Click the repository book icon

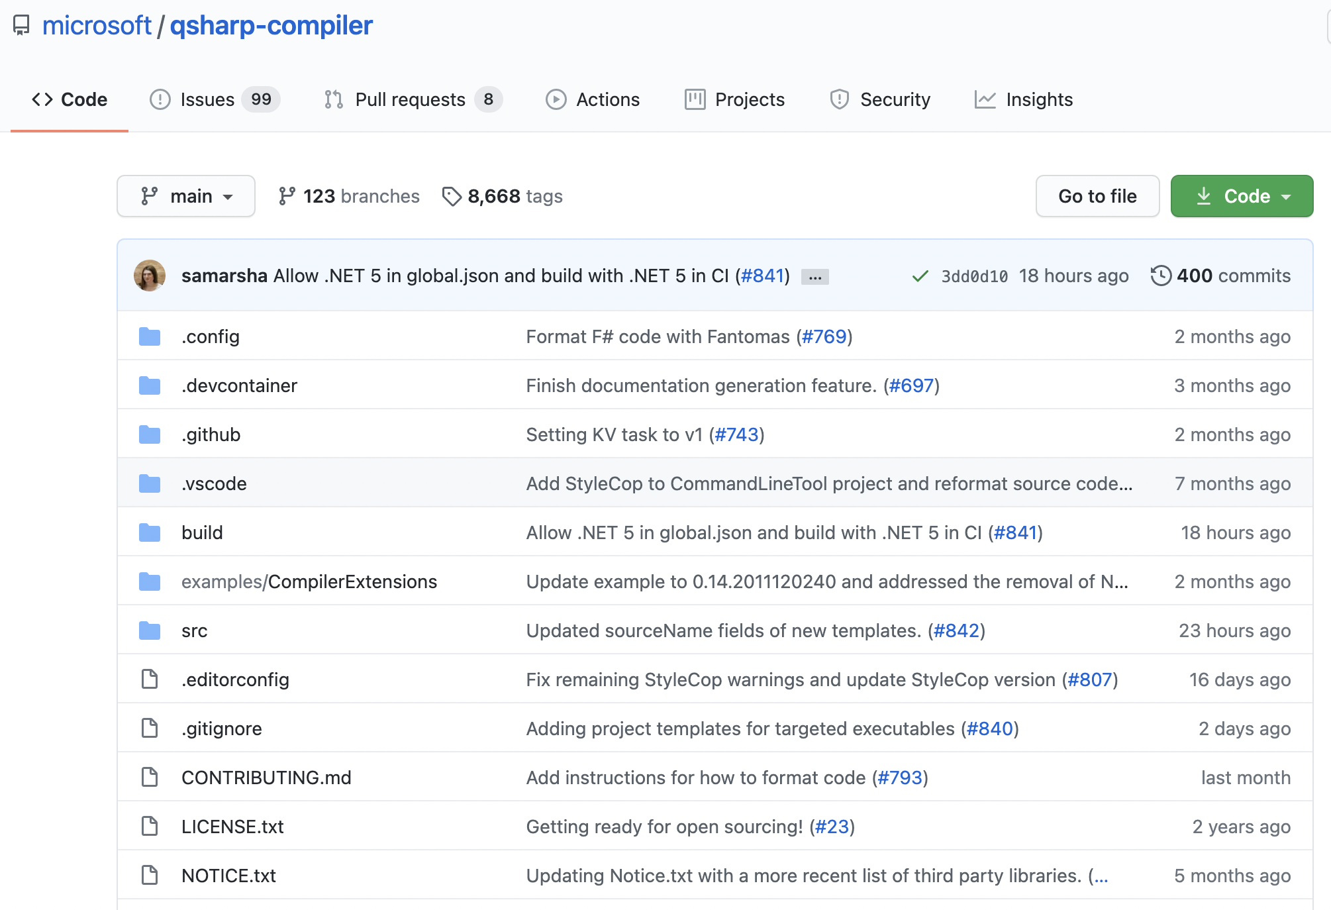coord(21,26)
